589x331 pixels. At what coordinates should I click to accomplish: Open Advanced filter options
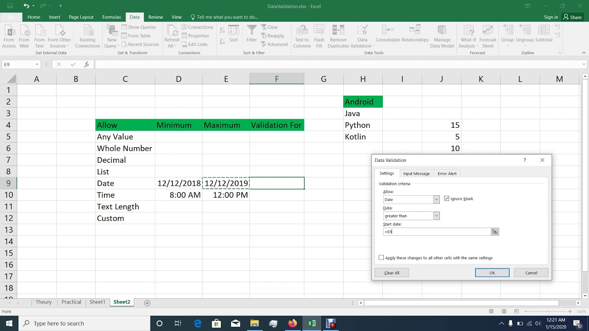pyautogui.click(x=274, y=45)
